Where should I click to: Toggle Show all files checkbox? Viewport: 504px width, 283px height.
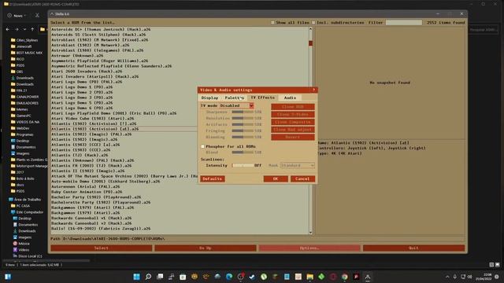pyautogui.click(x=272, y=23)
